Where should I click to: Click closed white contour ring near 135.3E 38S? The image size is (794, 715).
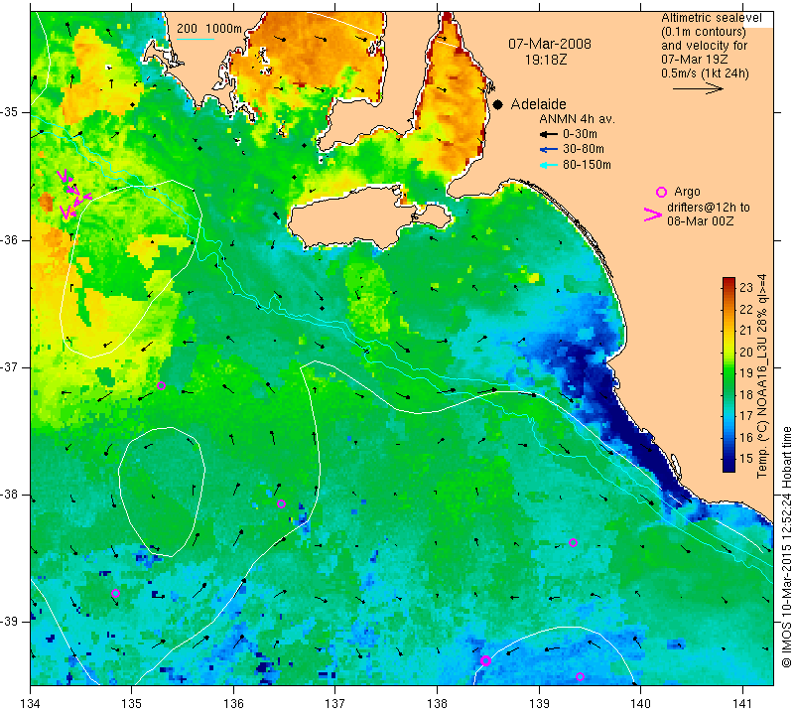tap(162, 492)
